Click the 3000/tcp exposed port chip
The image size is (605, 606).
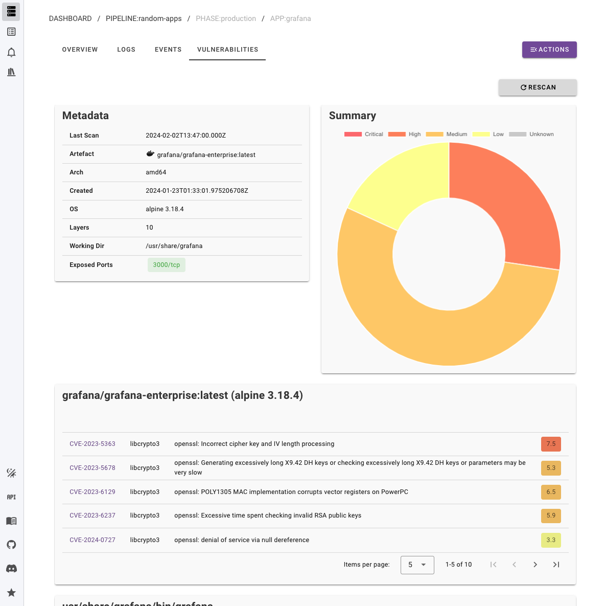(167, 265)
